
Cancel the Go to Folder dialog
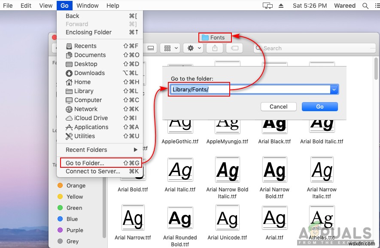pyautogui.click(x=278, y=106)
